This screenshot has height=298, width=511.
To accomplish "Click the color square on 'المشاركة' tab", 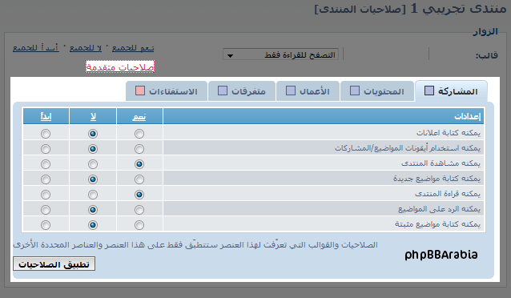I will (x=429, y=91).
